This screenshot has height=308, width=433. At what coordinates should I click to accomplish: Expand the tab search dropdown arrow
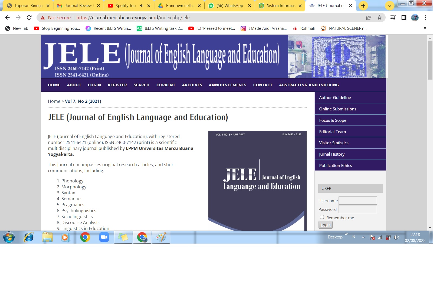390,6
